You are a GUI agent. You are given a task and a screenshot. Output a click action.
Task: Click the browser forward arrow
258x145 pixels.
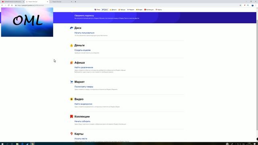[x=5, y=5]
